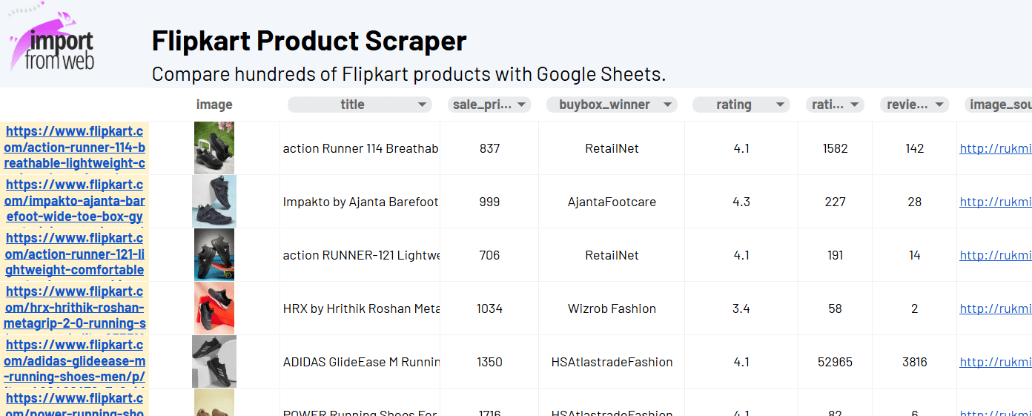Click the HRX shoe image with red background
The height and width of the screenshot is (416, 1032).
pyautogui.click(x=214, y=308)
